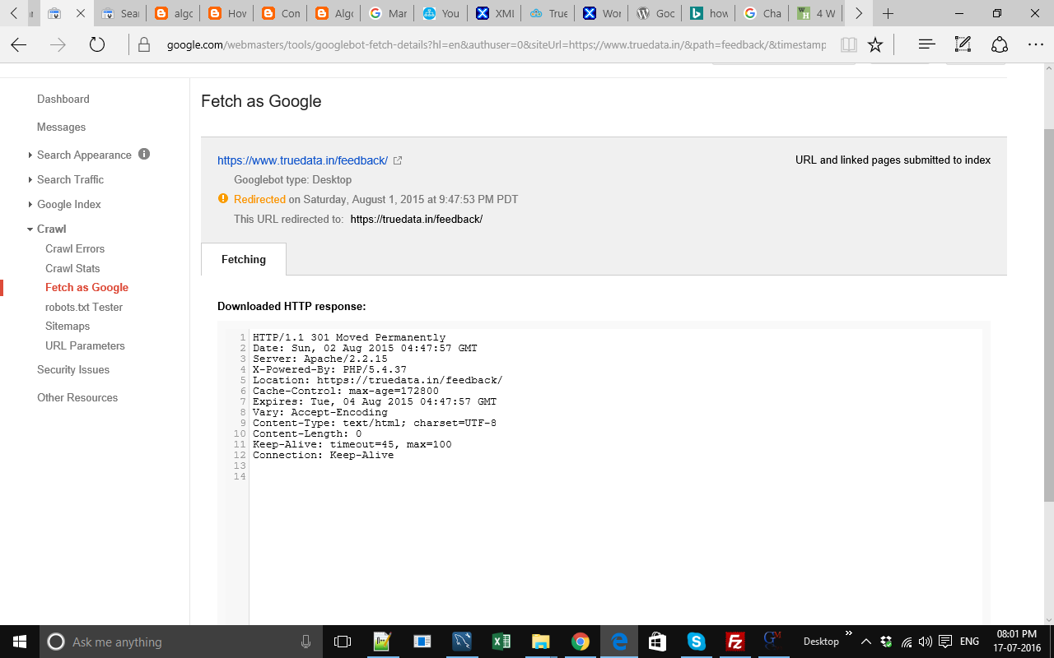Go back to the previous page
1054x658 pixels.
19,45
